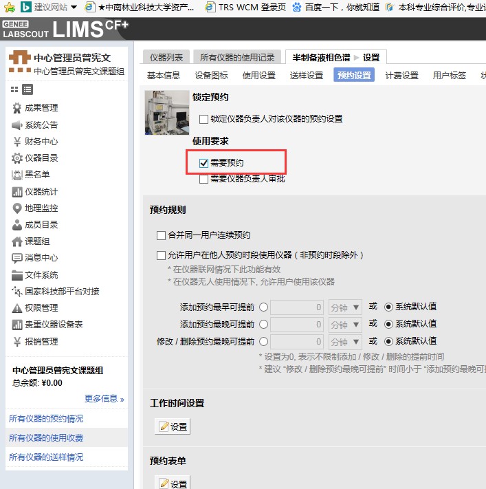Switch to the 计费设置 tab

click(401, 76)
